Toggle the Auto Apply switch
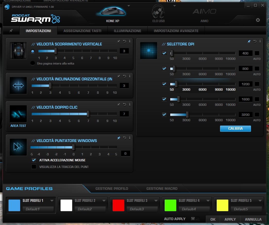This screenshot has height=225, width=269. coord(195,219)
